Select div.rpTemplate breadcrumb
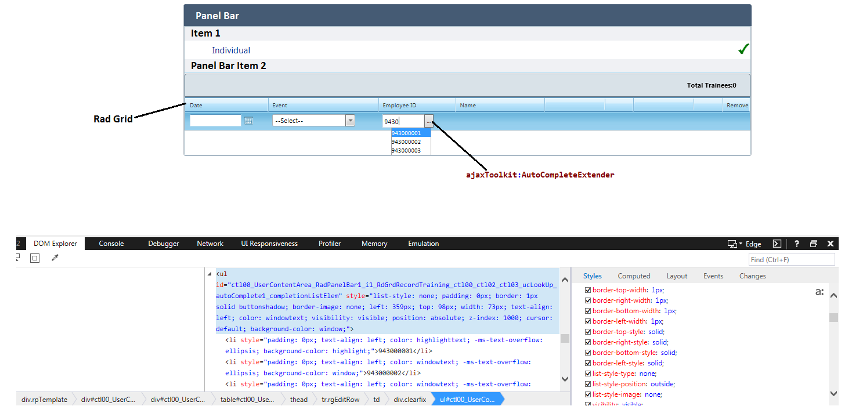 (45, 400)
